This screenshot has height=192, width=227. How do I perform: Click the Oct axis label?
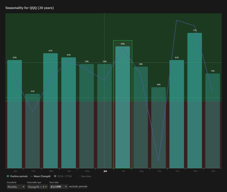pos(177,171)
